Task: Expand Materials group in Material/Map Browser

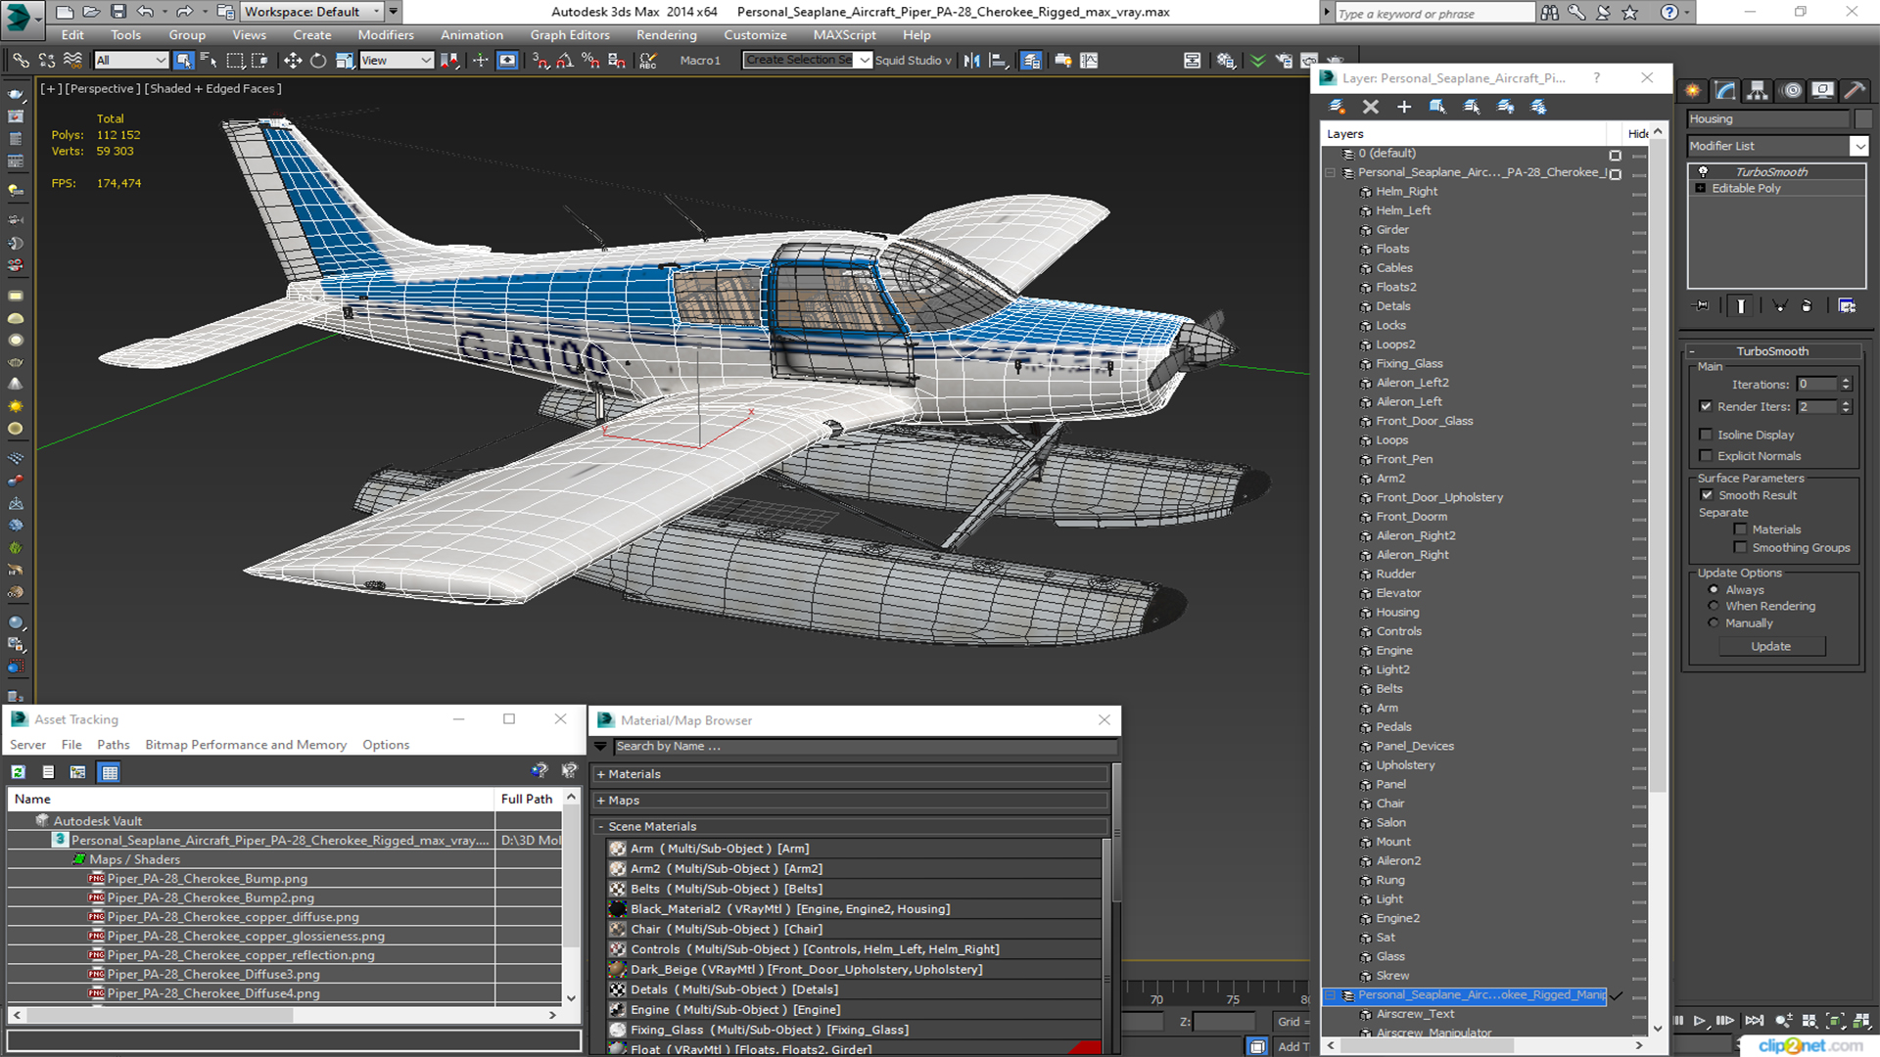Action: 600,774
